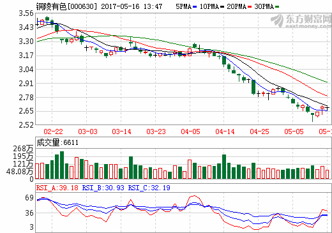Click the 268万 volume axis label
The height and width of the screenshot is (233, 332).
tap(24, 149)
